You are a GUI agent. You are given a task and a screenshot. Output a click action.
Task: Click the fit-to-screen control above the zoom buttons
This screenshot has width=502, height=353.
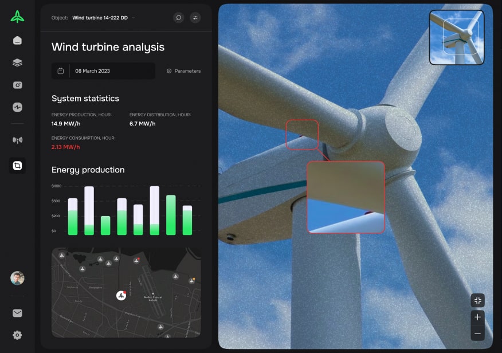tap(477, 300)
